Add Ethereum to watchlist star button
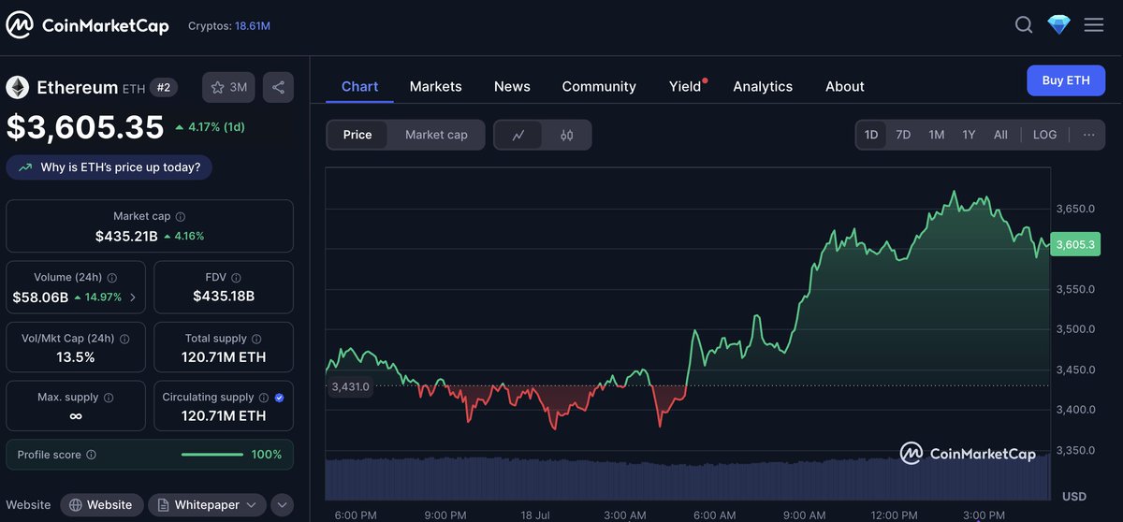This screenshot has height=522, width=1123. [229, 87]
